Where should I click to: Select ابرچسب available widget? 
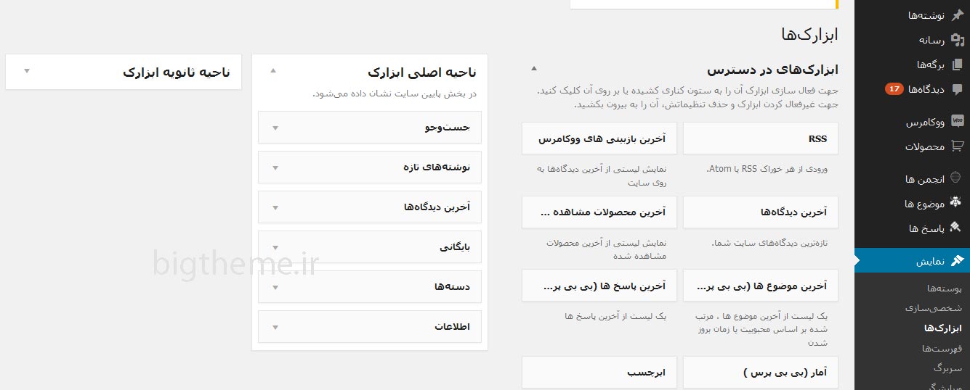click(x=599, y=373)
